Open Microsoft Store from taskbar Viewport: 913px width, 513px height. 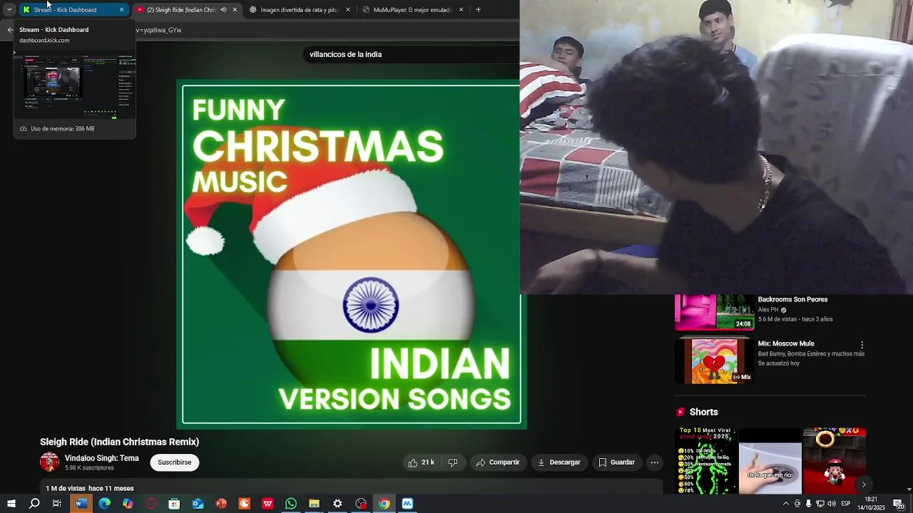coord(174,504)
